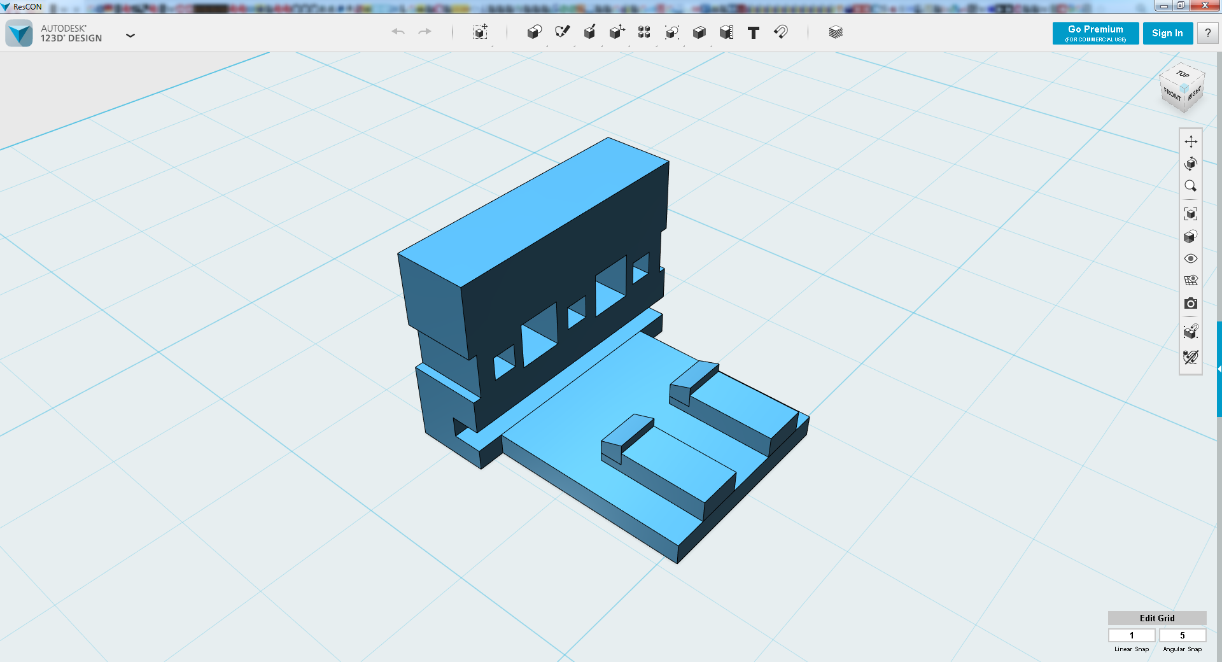Open the Grouping tool menu
The width and height of the screenshot is (1222, 662).
pyautogui.click(x=671, y=32)
